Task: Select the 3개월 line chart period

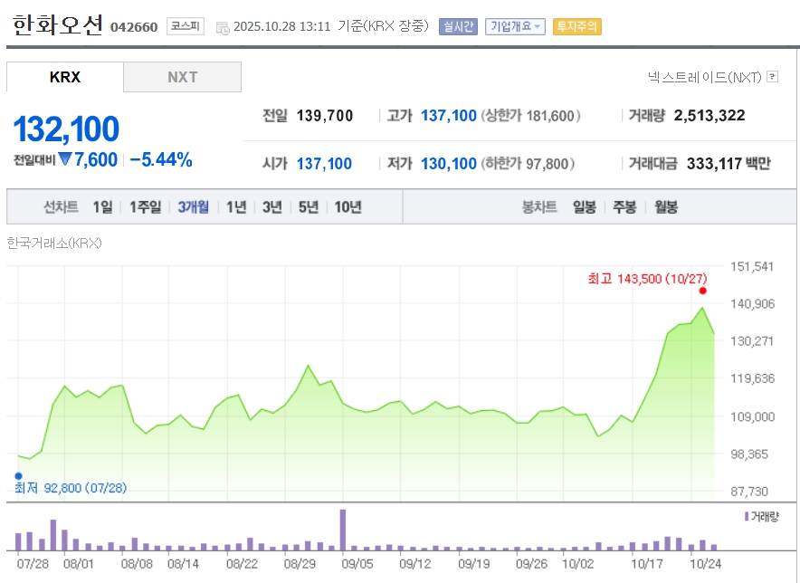Action: (x=193, y=207)
